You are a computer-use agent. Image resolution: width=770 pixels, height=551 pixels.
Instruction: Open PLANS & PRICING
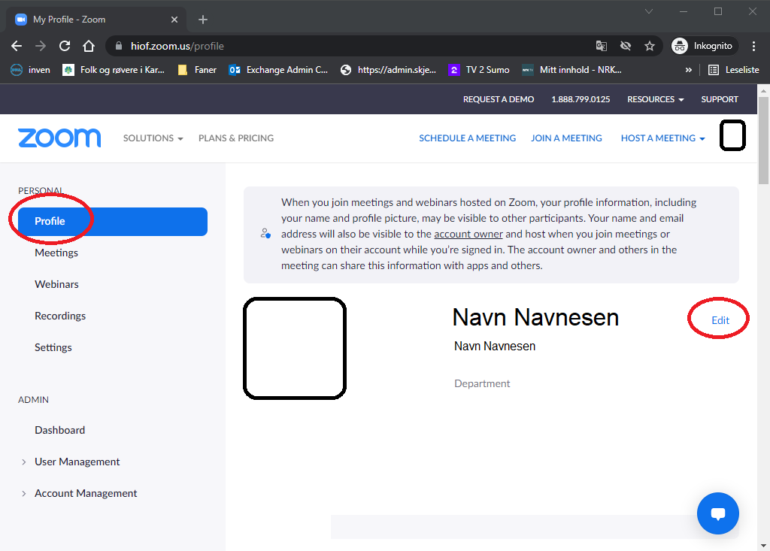click(x=236, y=138)
